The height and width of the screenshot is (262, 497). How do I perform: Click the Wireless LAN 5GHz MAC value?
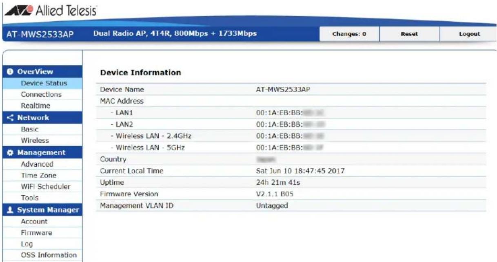pos(290,148)
